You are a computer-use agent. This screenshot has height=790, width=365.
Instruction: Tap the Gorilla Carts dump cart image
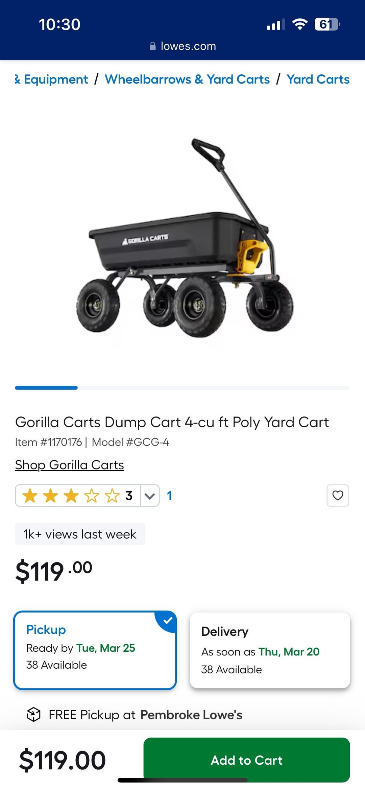(x=185, y=238)
